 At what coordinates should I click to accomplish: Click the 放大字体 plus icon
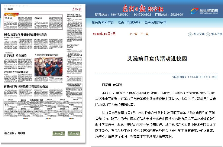(190, 34)
